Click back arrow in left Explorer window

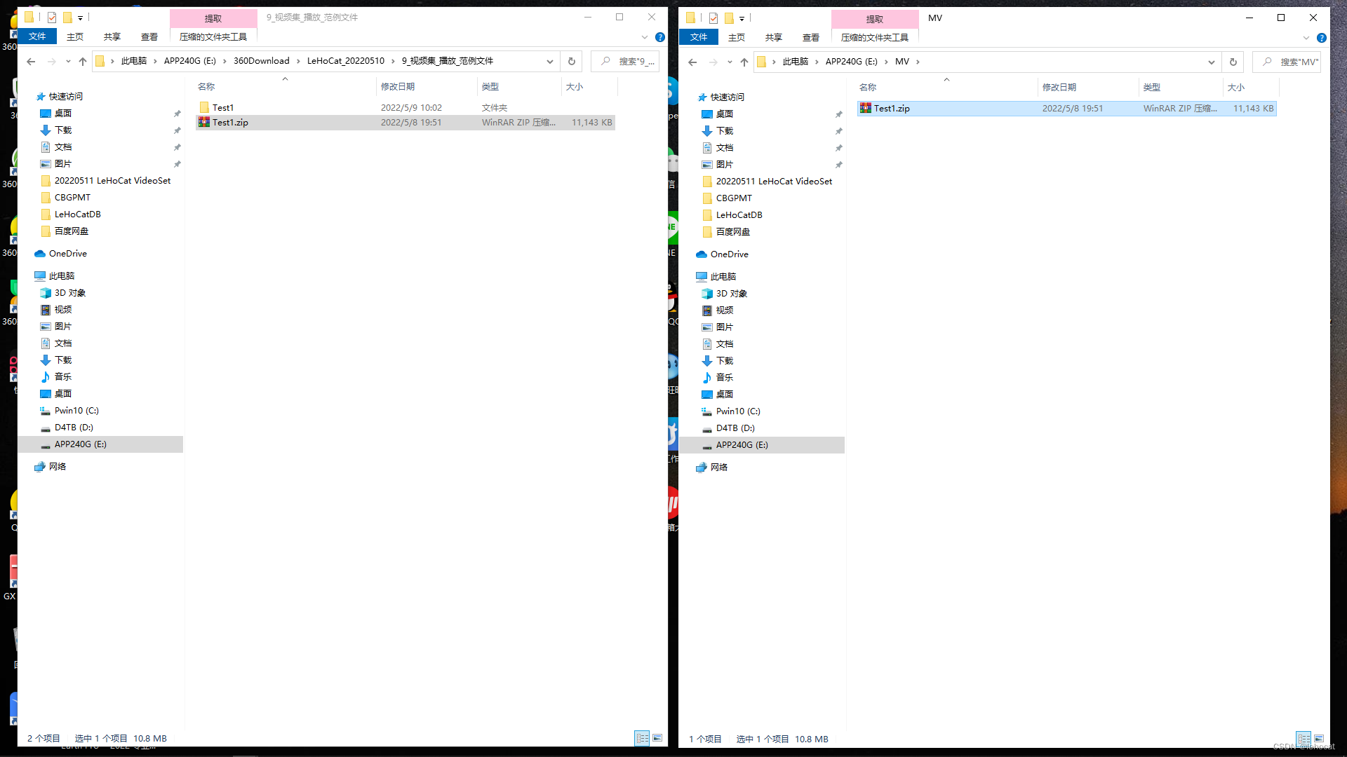coord(31,62)
